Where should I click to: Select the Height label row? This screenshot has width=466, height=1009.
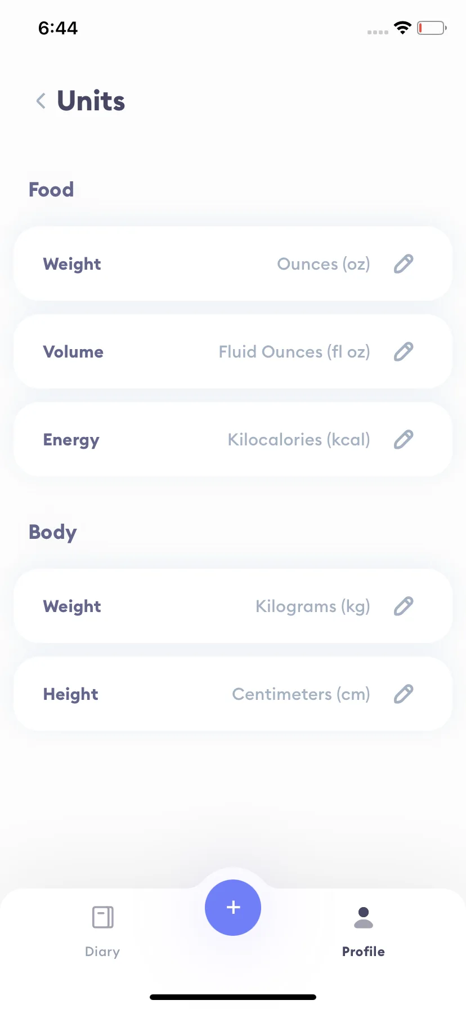(x=233, y=694)
